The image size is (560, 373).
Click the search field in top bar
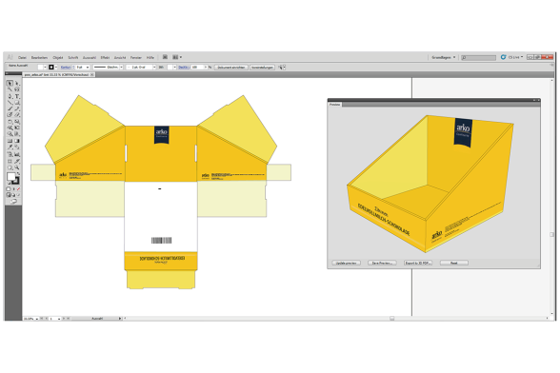click(x=478, y=57)
